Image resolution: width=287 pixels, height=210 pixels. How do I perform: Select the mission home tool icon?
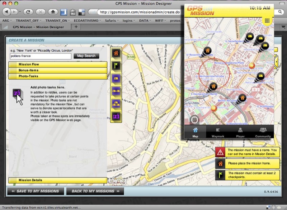[116, 53]
